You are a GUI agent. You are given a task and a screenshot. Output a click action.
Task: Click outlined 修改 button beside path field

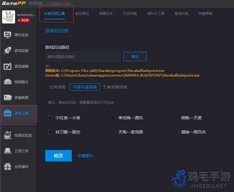tap(135, 56)
